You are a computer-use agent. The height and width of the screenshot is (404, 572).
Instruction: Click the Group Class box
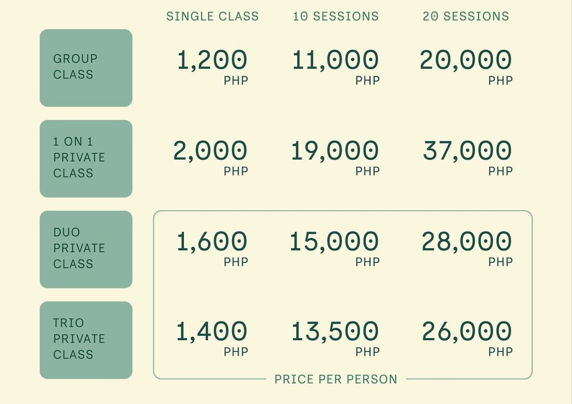[86, 68]
